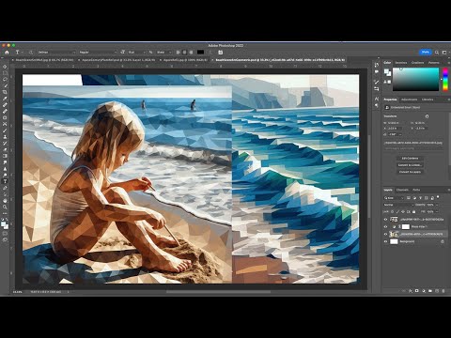Viewport: 451px width, 338px height.
Task: Toggle lock all padlock in Layers panel
Action: click(413, 212)
